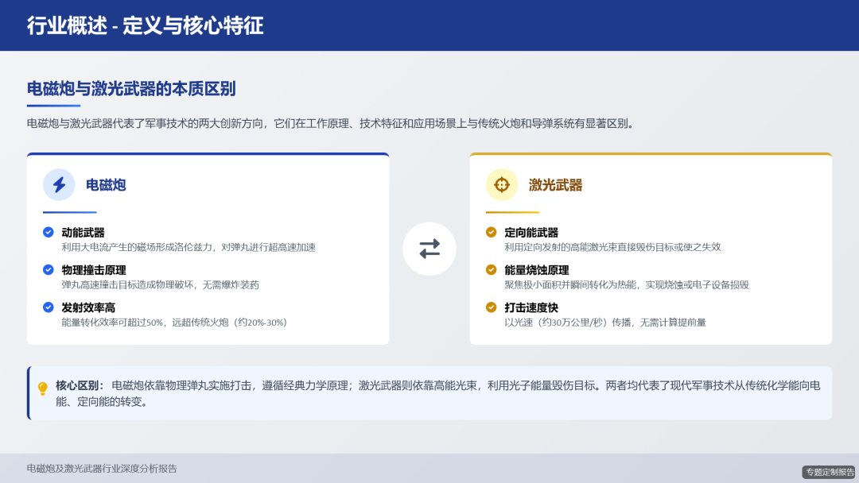
Task: Select the lightning bolt icon on the 电磁炮 card
Action: click(59, 184)
